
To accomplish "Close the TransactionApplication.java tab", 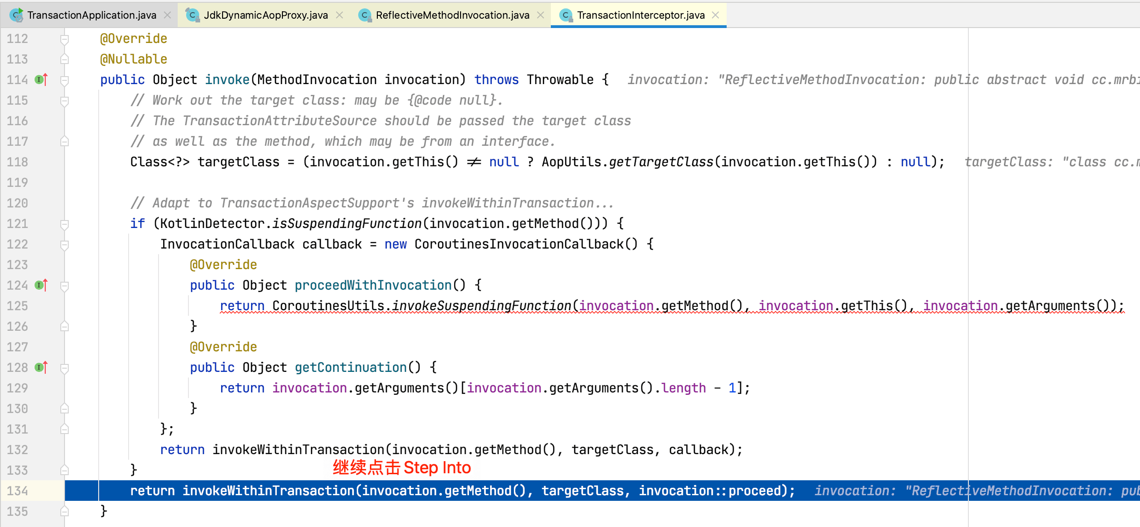I will 167,15.
